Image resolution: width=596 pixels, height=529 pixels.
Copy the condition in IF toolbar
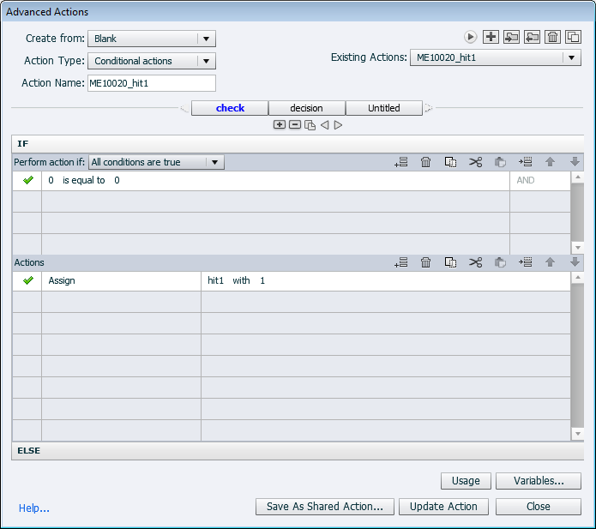click(x=450, y=162)
